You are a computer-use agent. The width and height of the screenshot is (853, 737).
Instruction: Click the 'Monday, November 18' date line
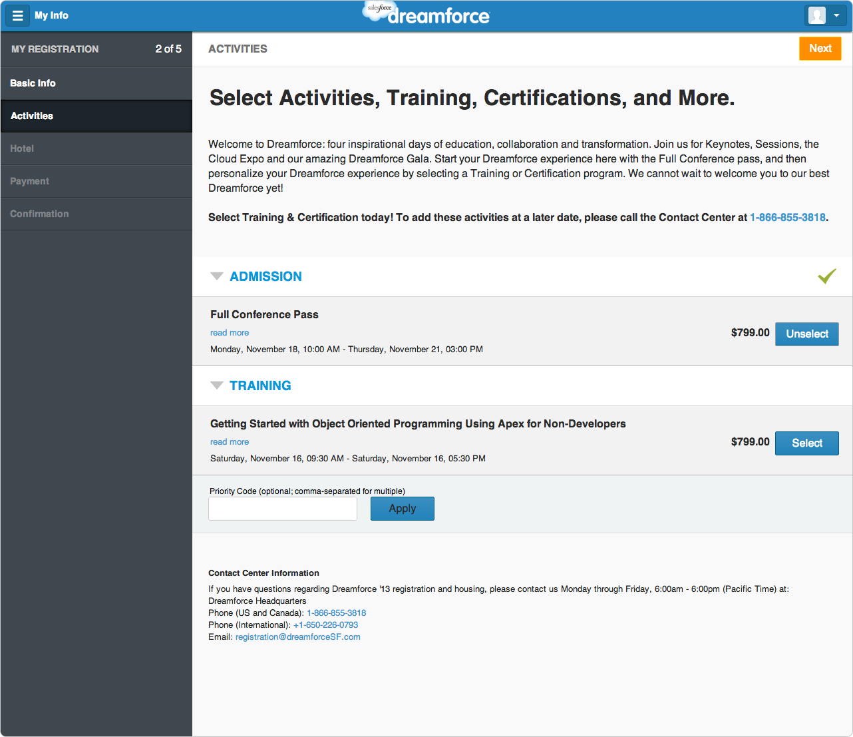(x=347, y=350)
